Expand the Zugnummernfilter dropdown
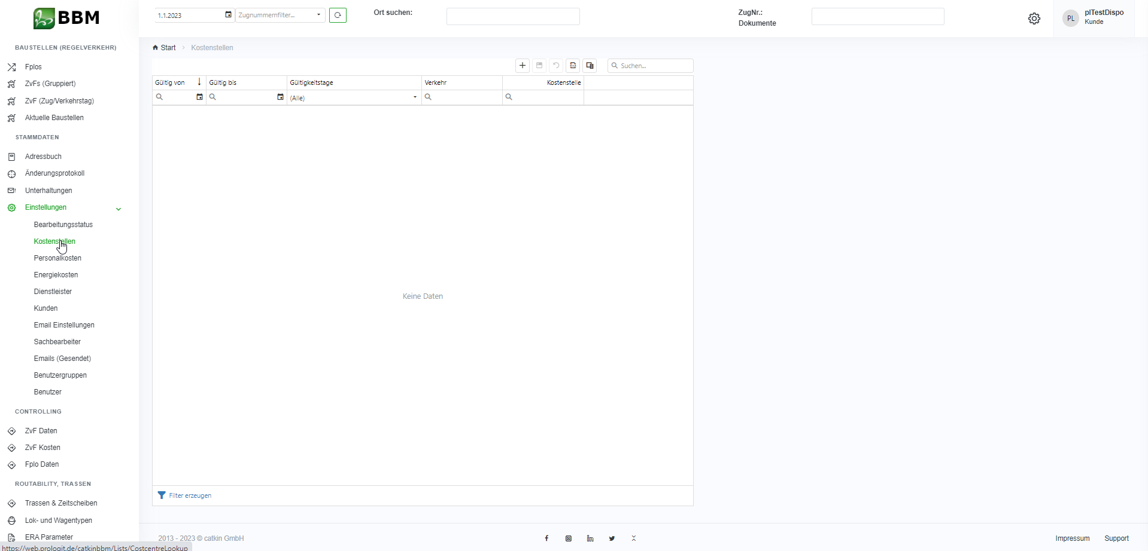1148x551 pixels. point(318,15)
